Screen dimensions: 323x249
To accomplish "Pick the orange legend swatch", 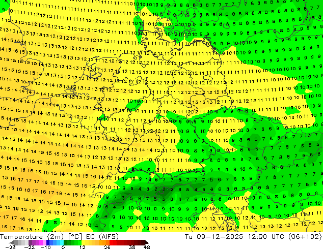I will [104, 242].
